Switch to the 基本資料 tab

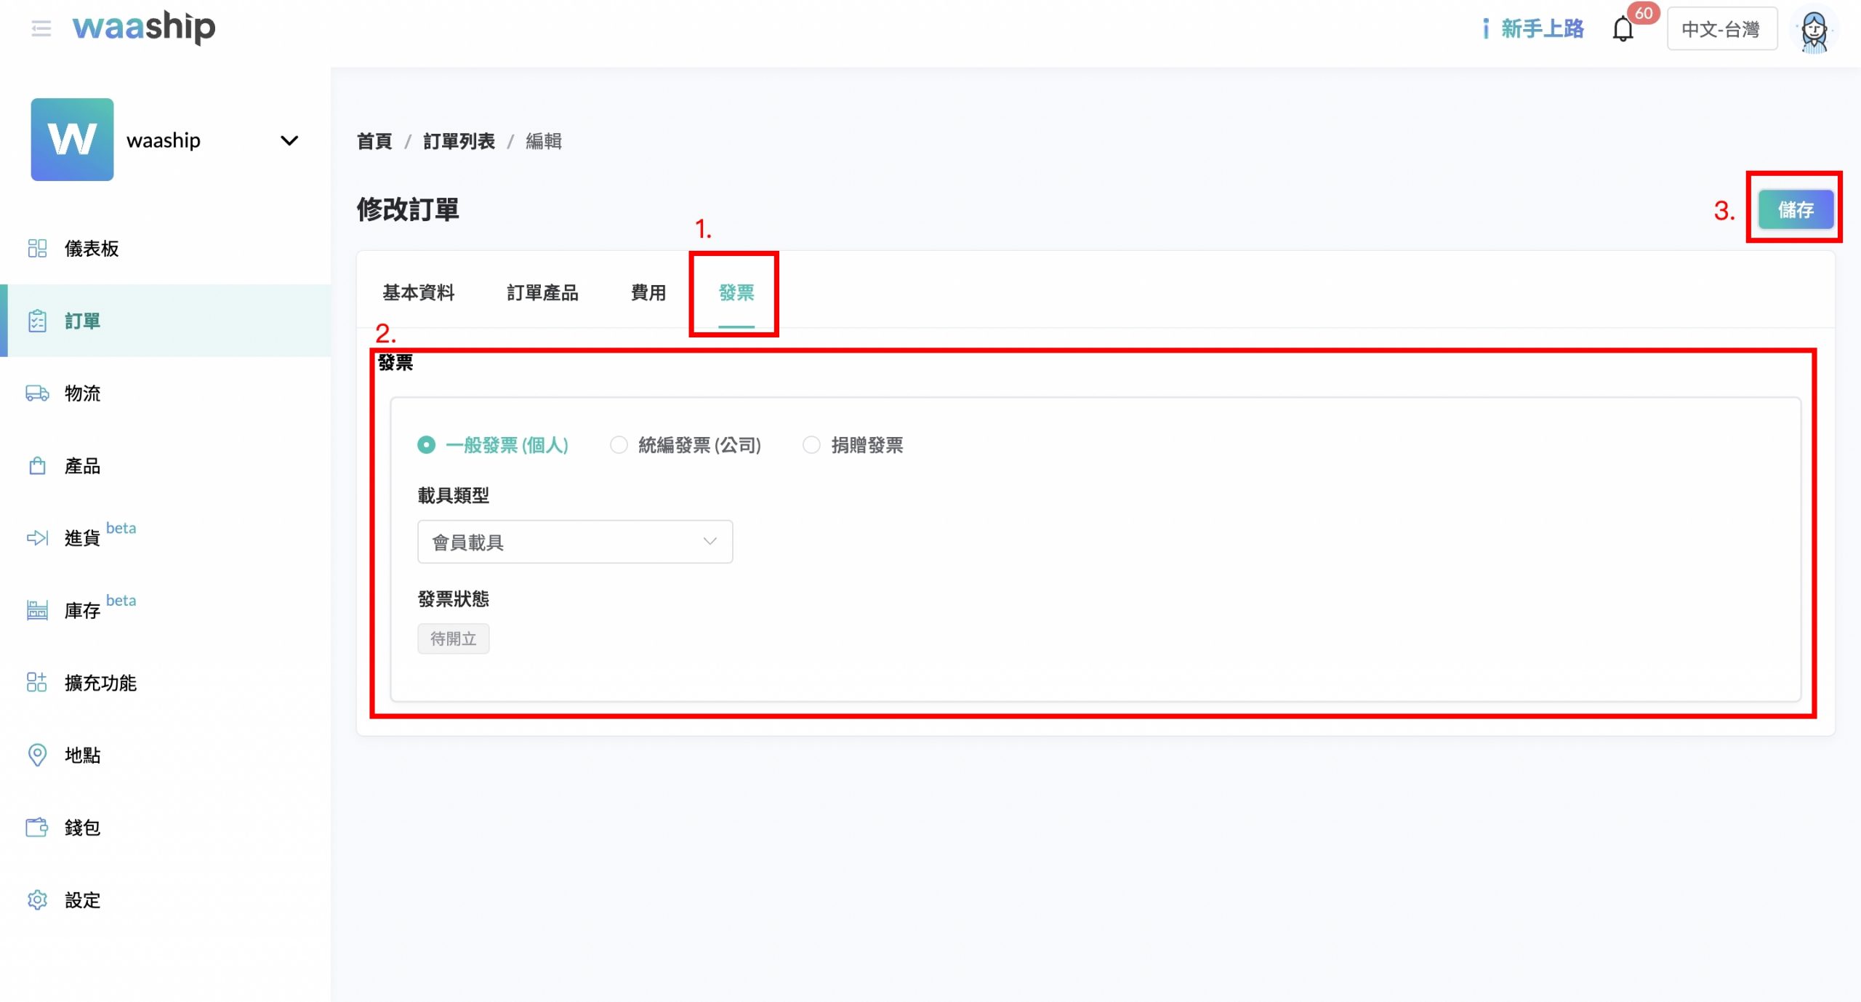[x=418, y=292]
